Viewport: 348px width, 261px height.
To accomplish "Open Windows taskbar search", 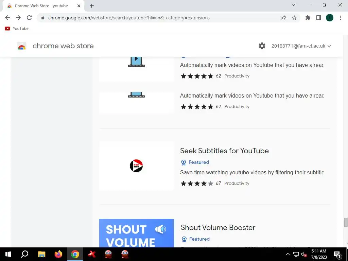I will pos(24,254).
